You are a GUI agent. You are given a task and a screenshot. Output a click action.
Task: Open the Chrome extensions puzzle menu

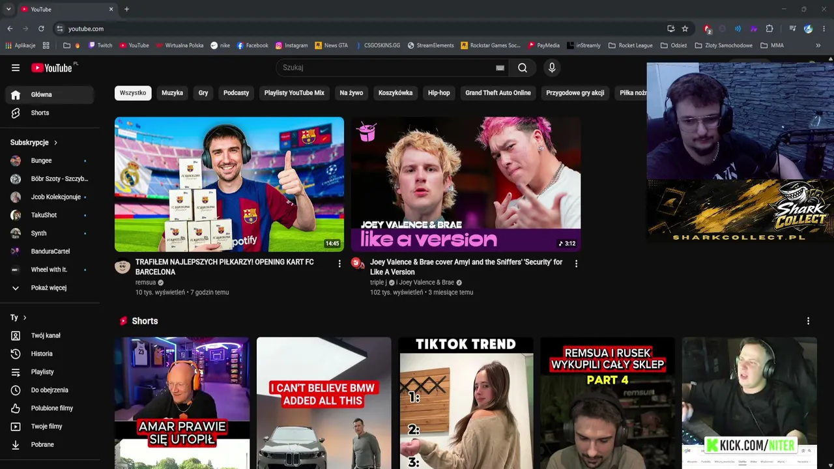[x=769, y=29]
